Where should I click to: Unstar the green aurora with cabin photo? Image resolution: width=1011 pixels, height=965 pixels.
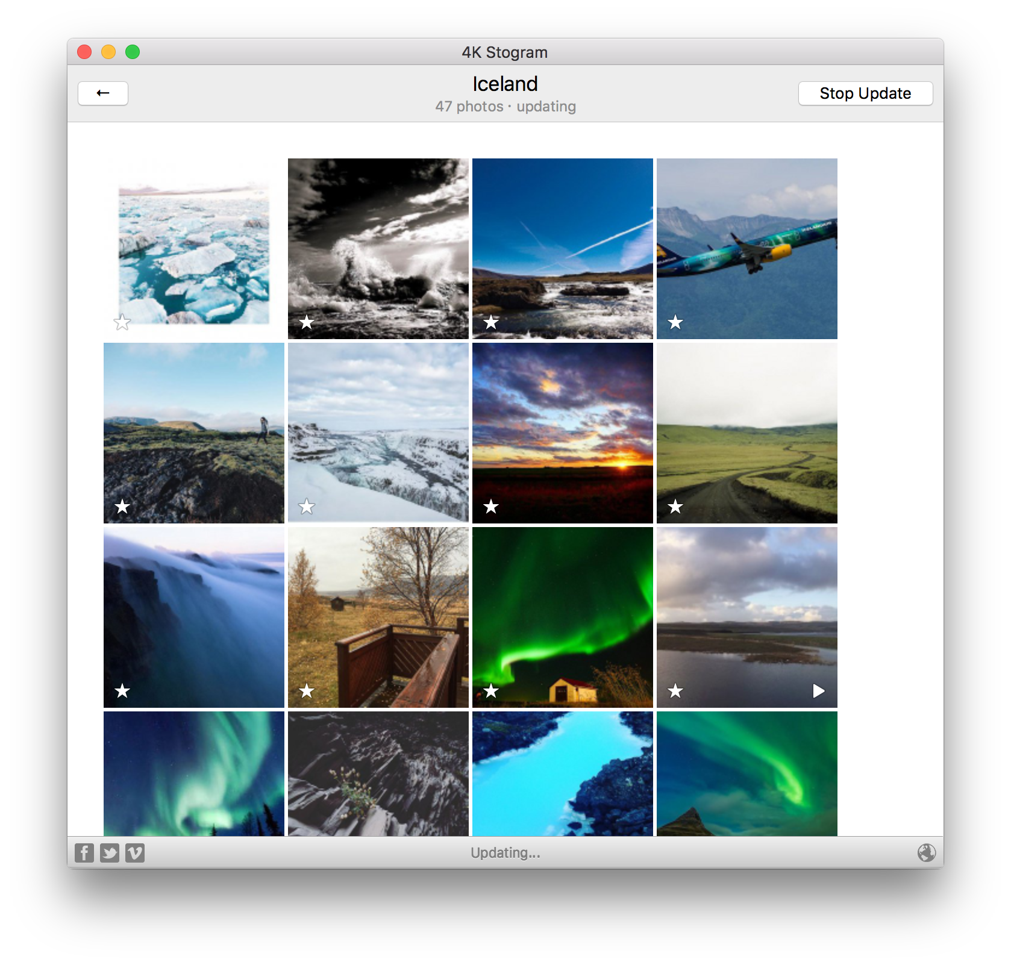click(490, 692)
